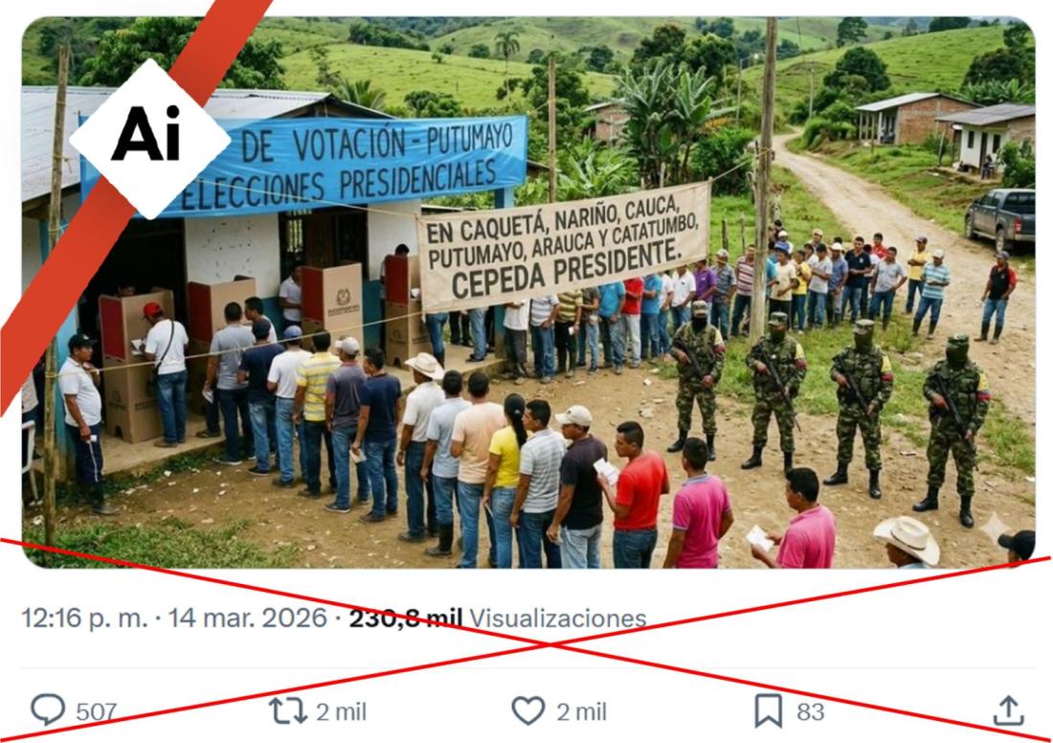1053x743 pixels.
Task: Bookmark the post using the bookmark icon
Action: pyautogui.click(x=769, y=710)
